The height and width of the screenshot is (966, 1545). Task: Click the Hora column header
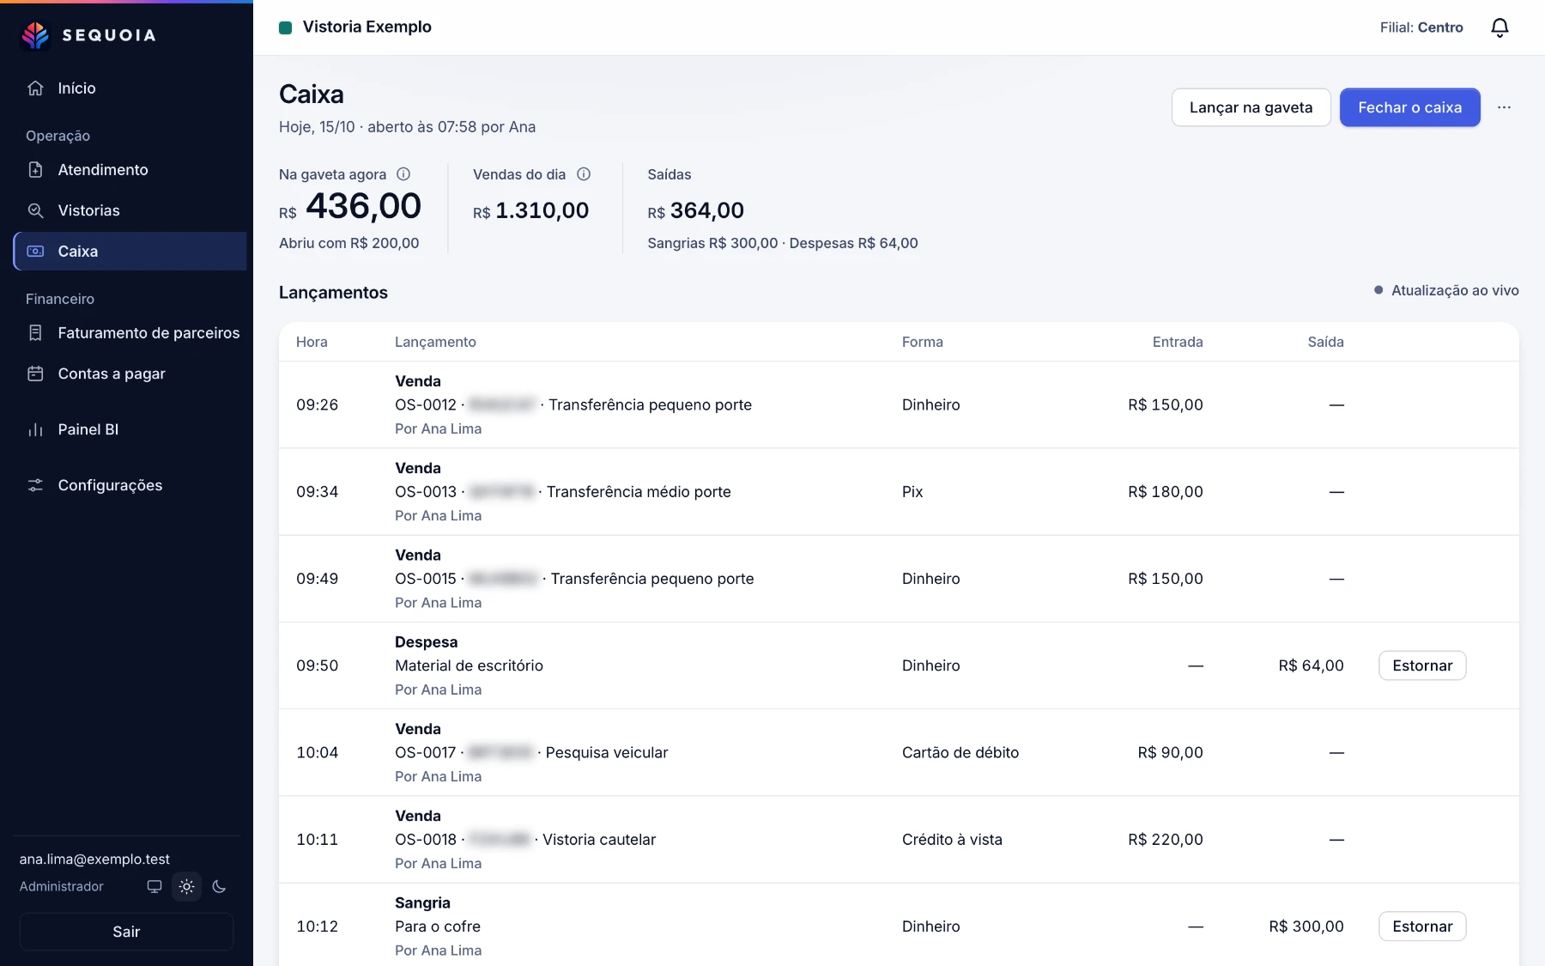(312, 342)
